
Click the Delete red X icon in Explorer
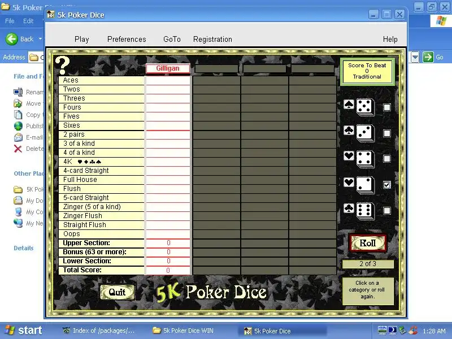[18, 149]
